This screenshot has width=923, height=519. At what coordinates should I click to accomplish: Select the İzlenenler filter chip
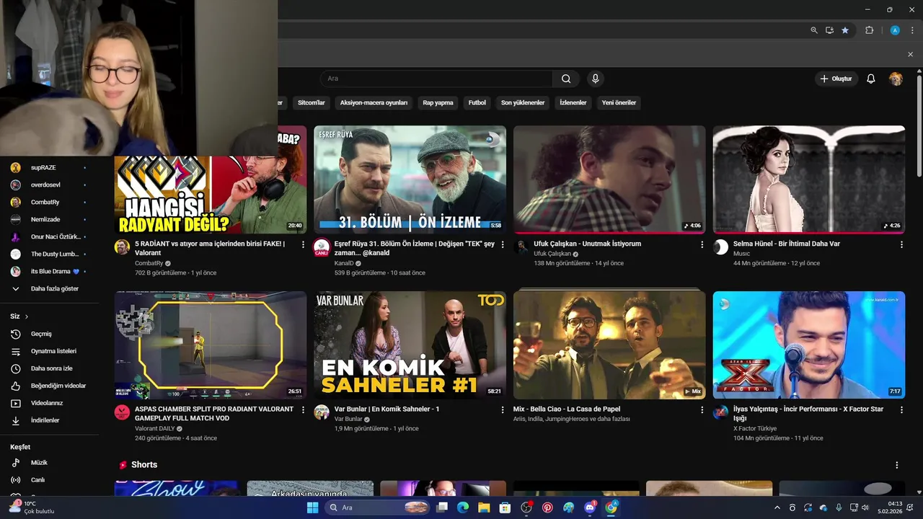pyautogui.click(x=573, y=102)
